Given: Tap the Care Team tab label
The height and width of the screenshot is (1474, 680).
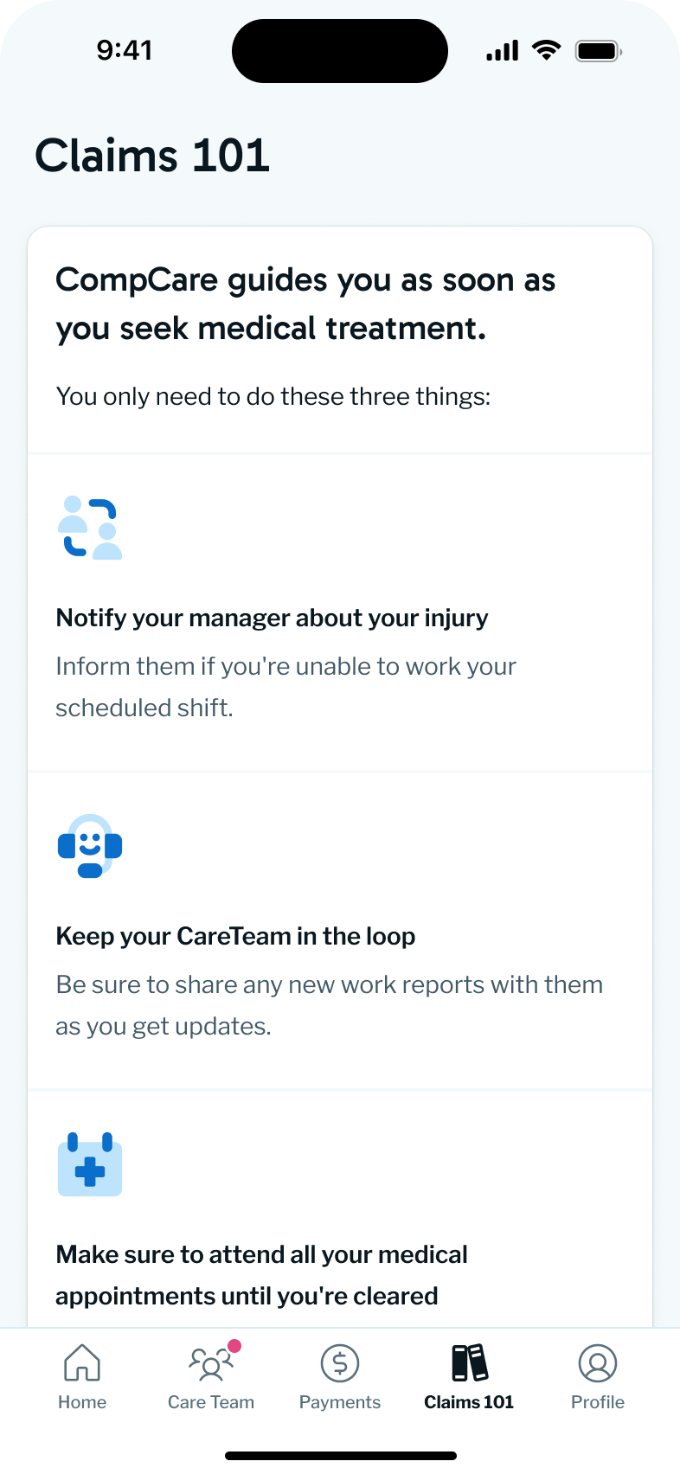Looking at the screenshot, I should point(211,1402).
